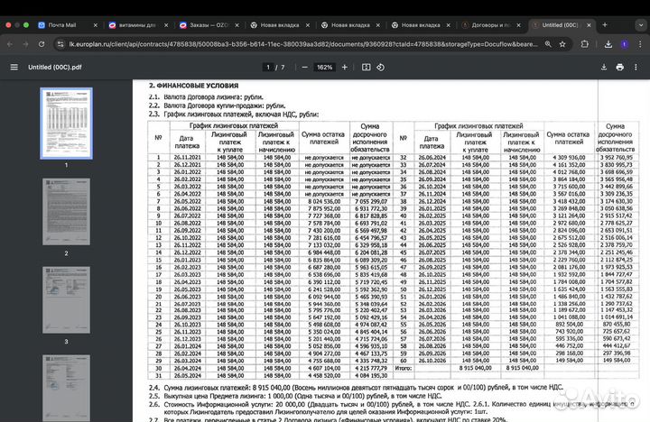Toggle the PDF sidebar menu
Viewport: 650px width, 422px height.
click(13, 67)
